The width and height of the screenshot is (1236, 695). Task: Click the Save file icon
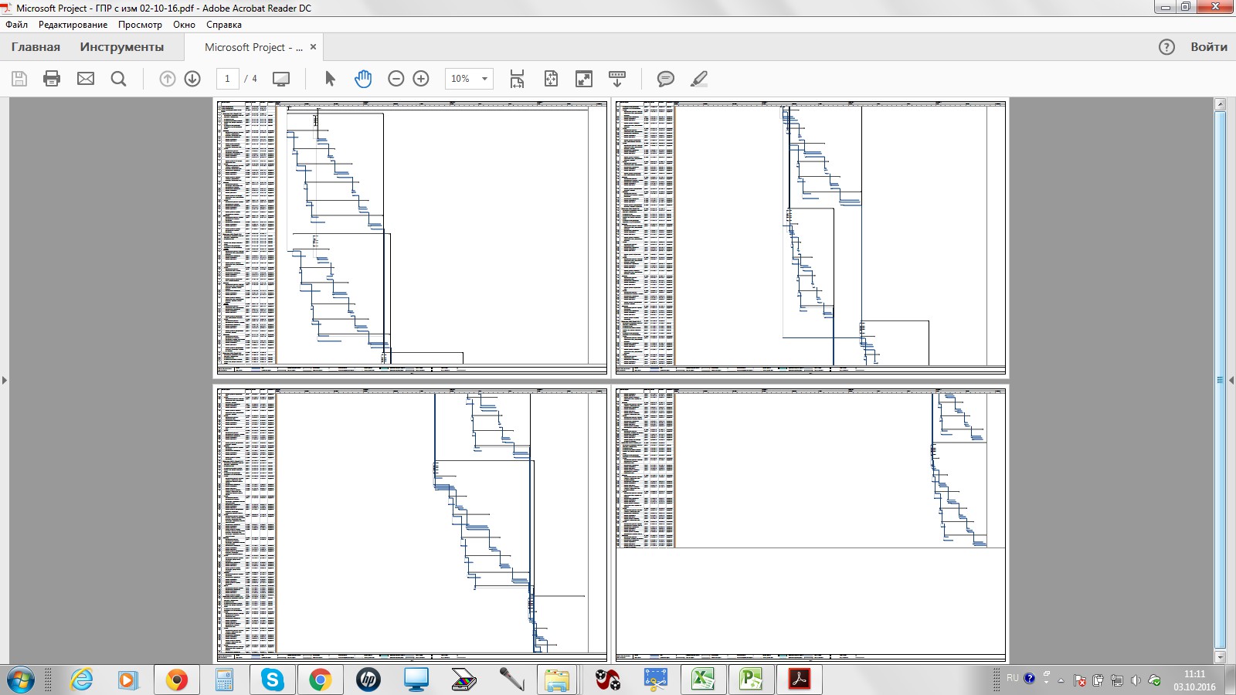pyautogui.click(x=19, y=79)
